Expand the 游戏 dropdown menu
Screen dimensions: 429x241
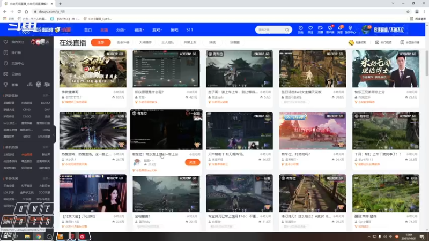coord(157,30)
